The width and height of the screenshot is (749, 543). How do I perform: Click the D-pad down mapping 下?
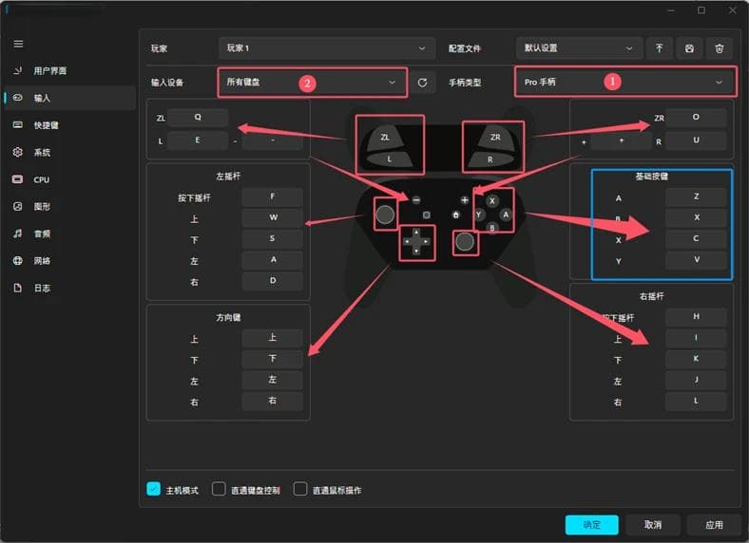tap(272, 359)
